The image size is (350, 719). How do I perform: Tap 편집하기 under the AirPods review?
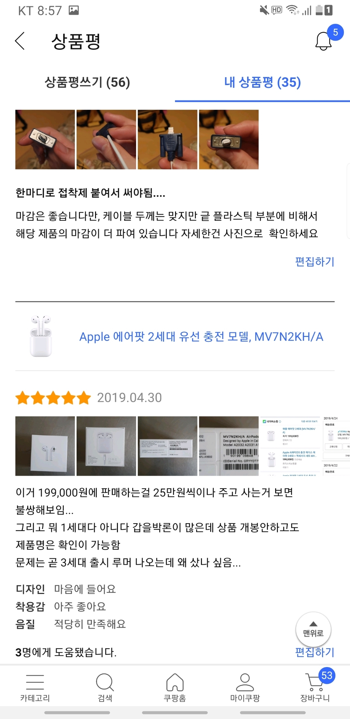point(315,652)
